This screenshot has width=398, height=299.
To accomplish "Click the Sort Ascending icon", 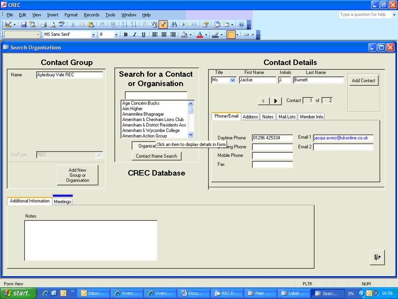I will click(124, 24).
